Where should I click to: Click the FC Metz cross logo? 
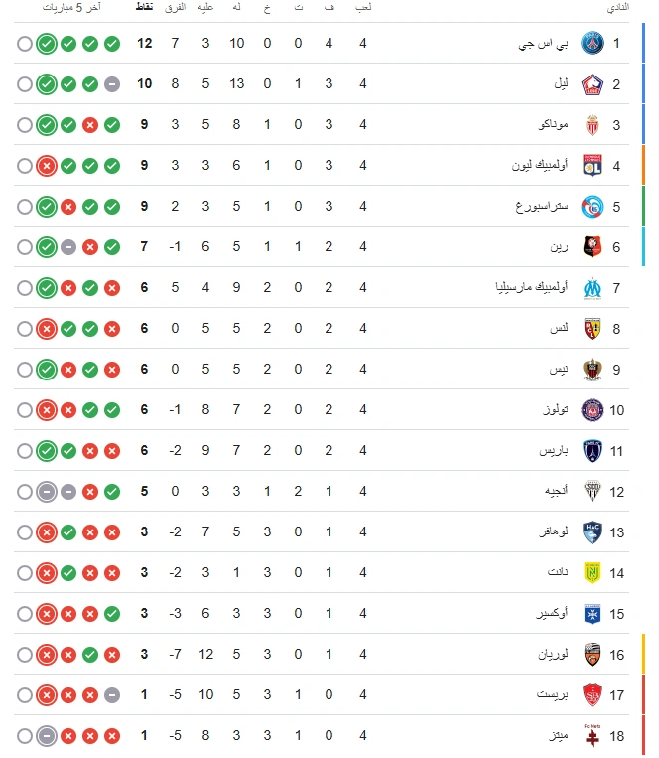[x=592, y=736]
